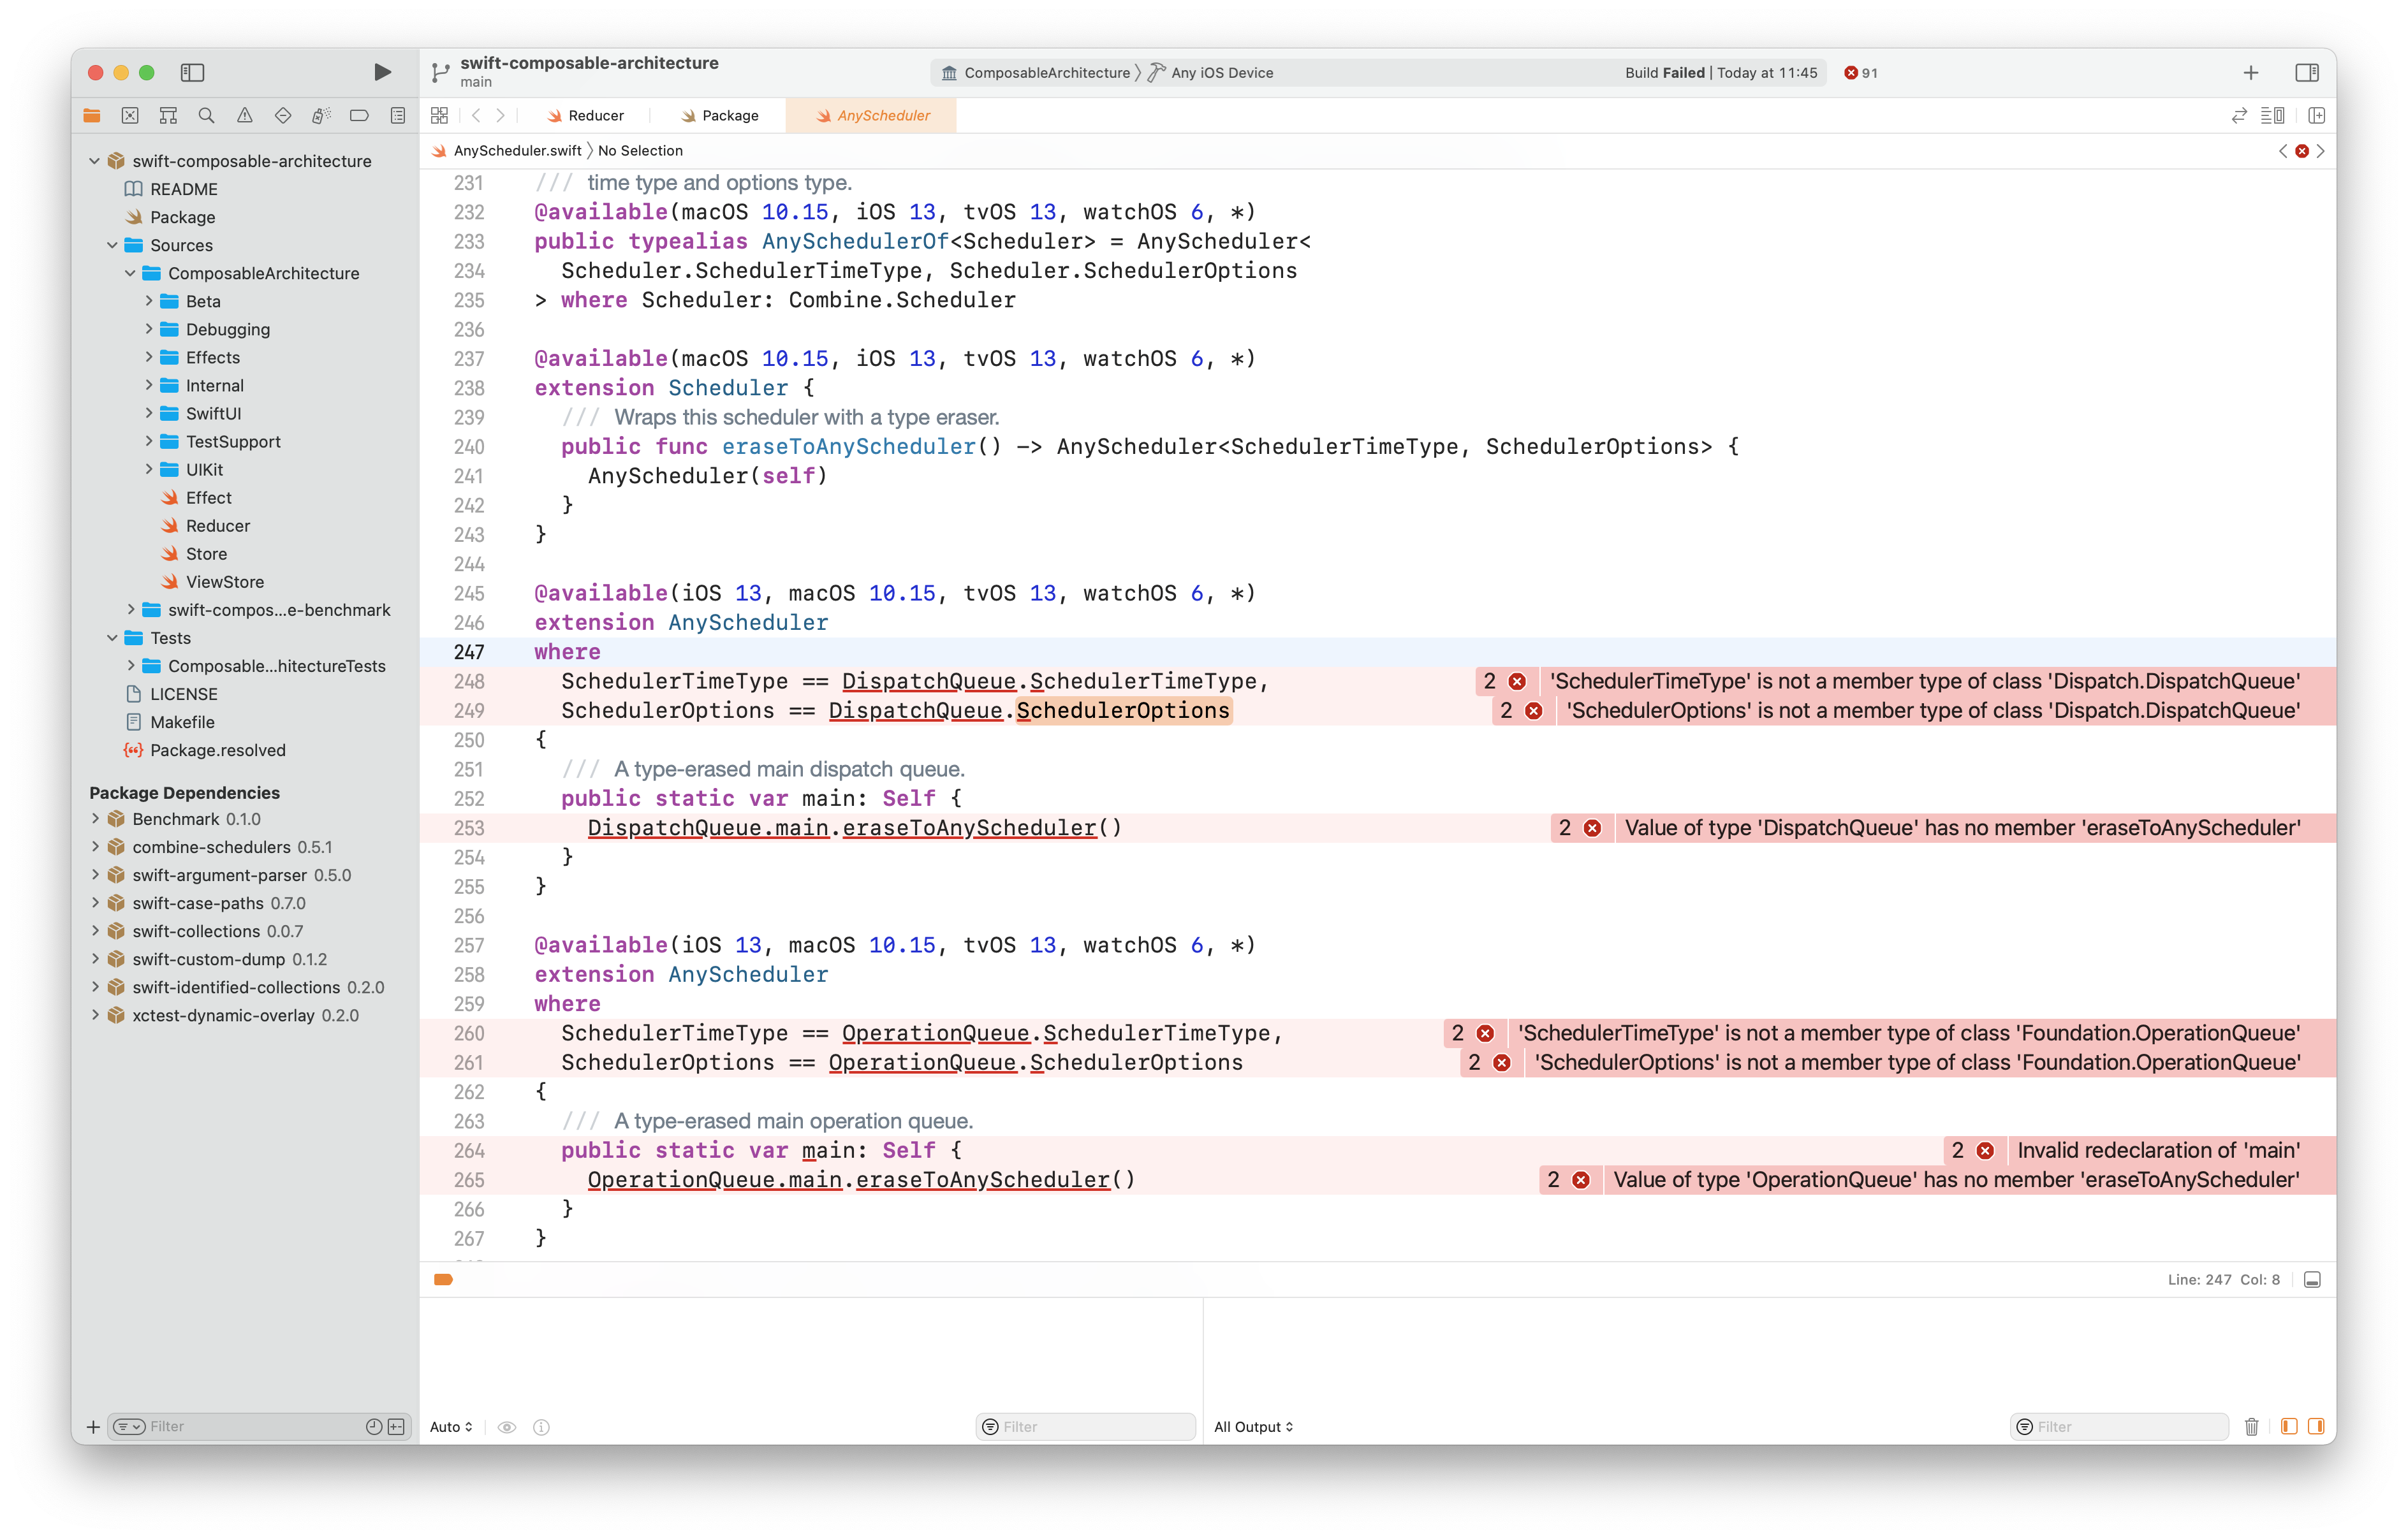The width and height of the screenshot is (2408, 1539).
Task: Open Package.resolved file
Action: 204,749
